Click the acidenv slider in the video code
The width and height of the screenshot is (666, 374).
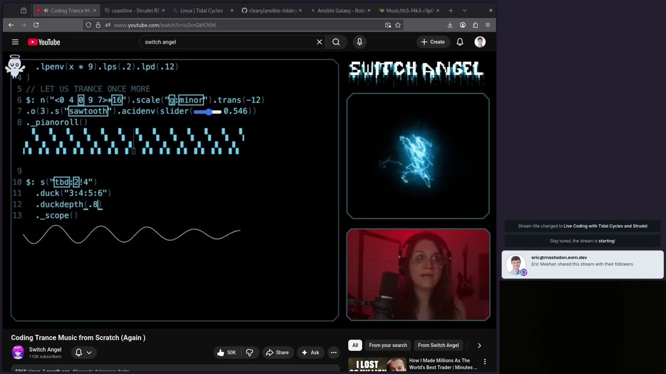pyautogui.click(x=208, y=111)
